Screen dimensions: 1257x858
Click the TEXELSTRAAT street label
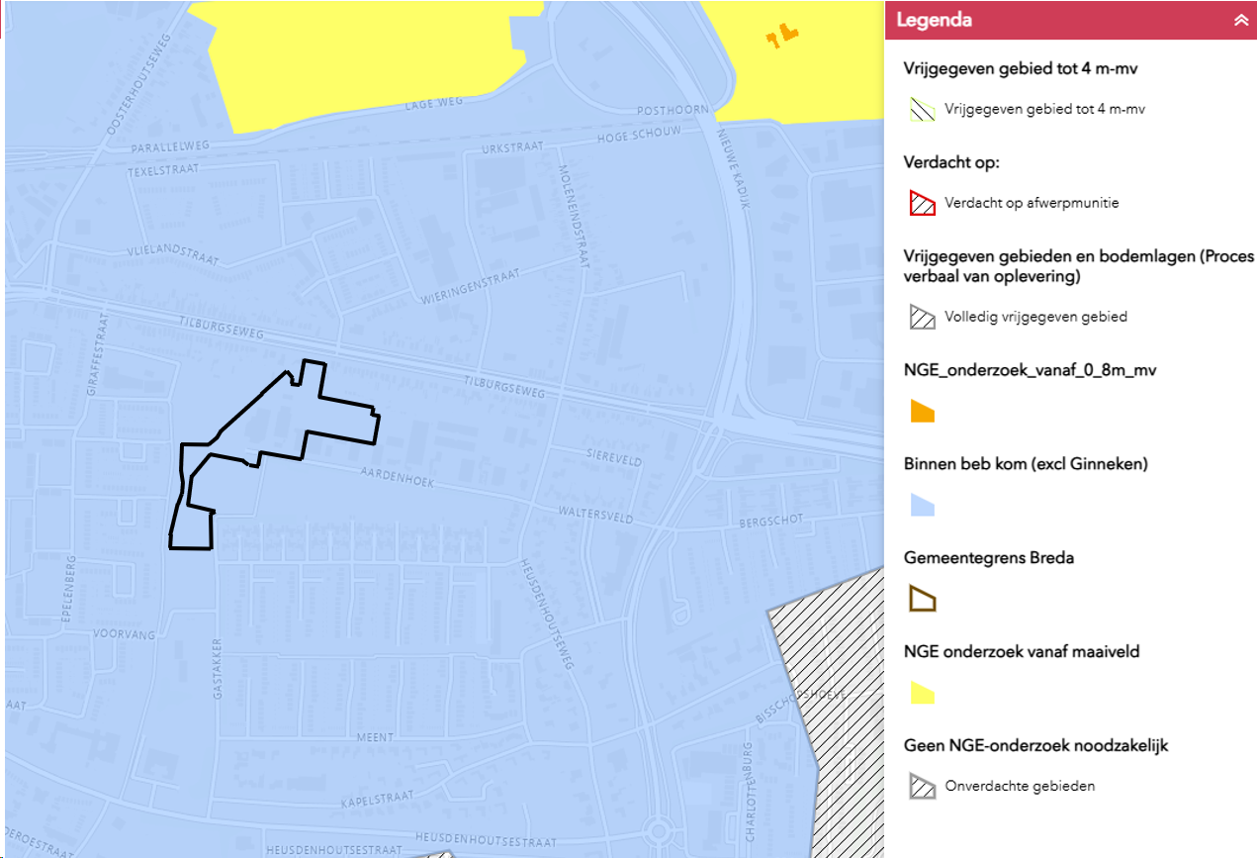click(x=162, y=170)
